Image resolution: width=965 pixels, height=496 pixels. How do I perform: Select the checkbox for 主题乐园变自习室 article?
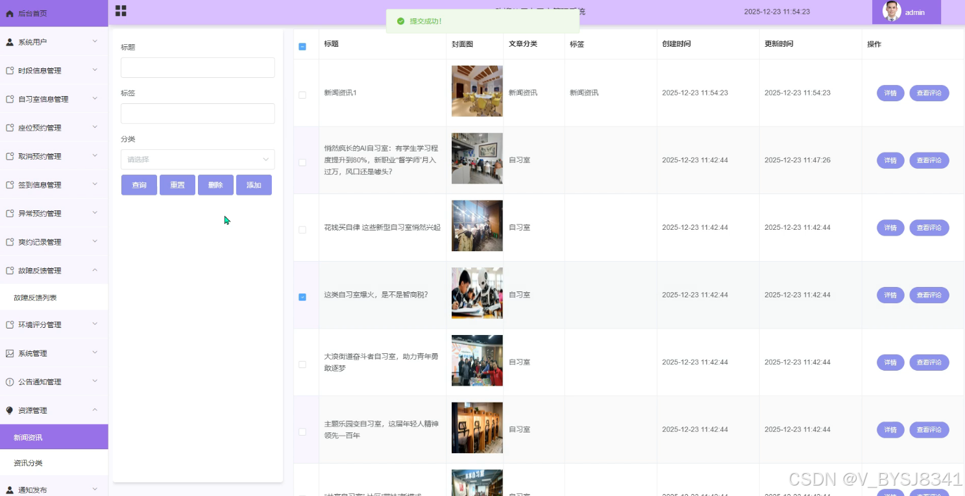click(302, 432)
